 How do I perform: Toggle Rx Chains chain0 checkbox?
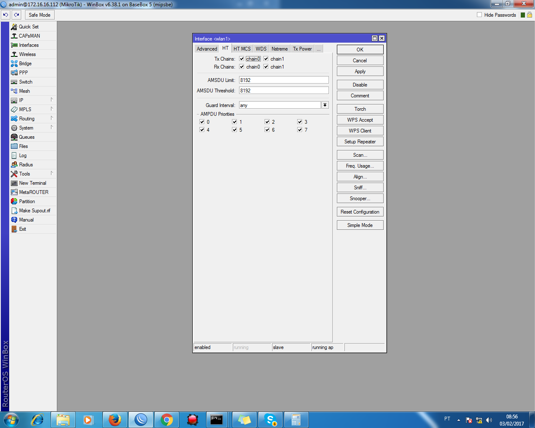coord(242,67)
